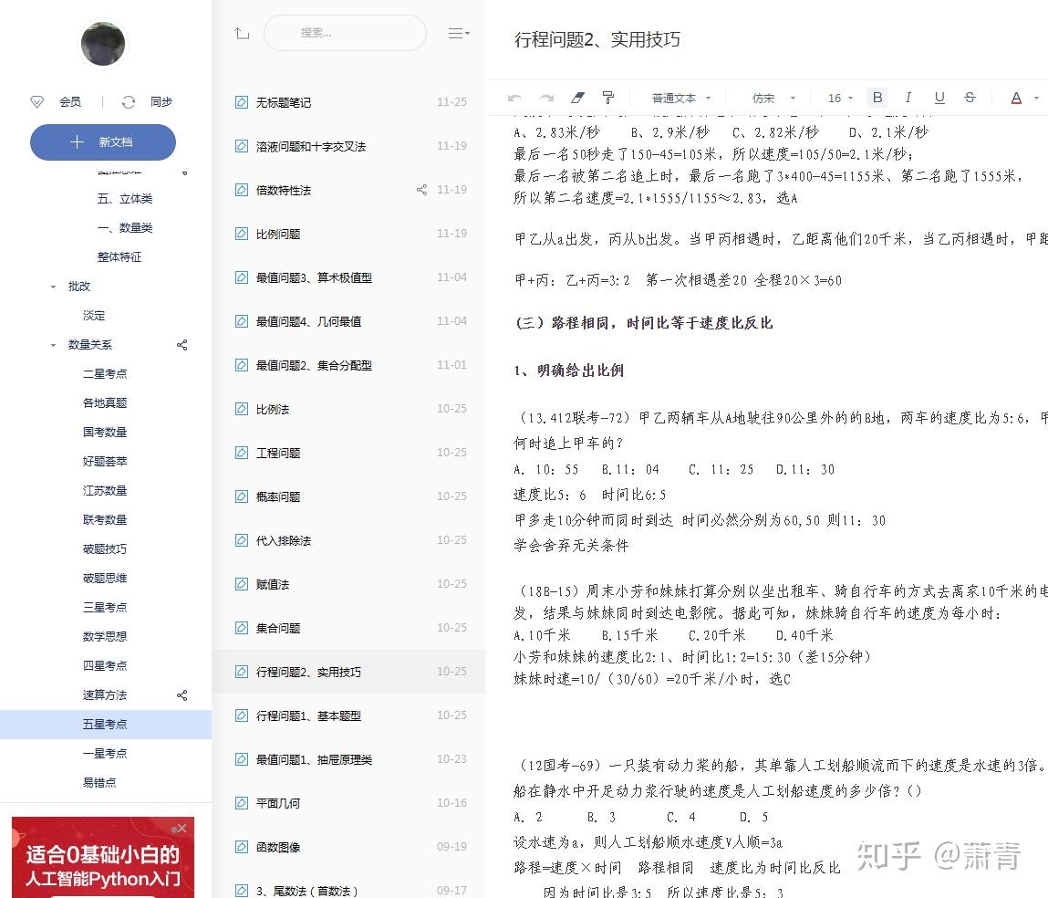The width and height of the screenshot is (1048, 898).
Task: Click the user avatar picture
Action: tap(103, 44)
